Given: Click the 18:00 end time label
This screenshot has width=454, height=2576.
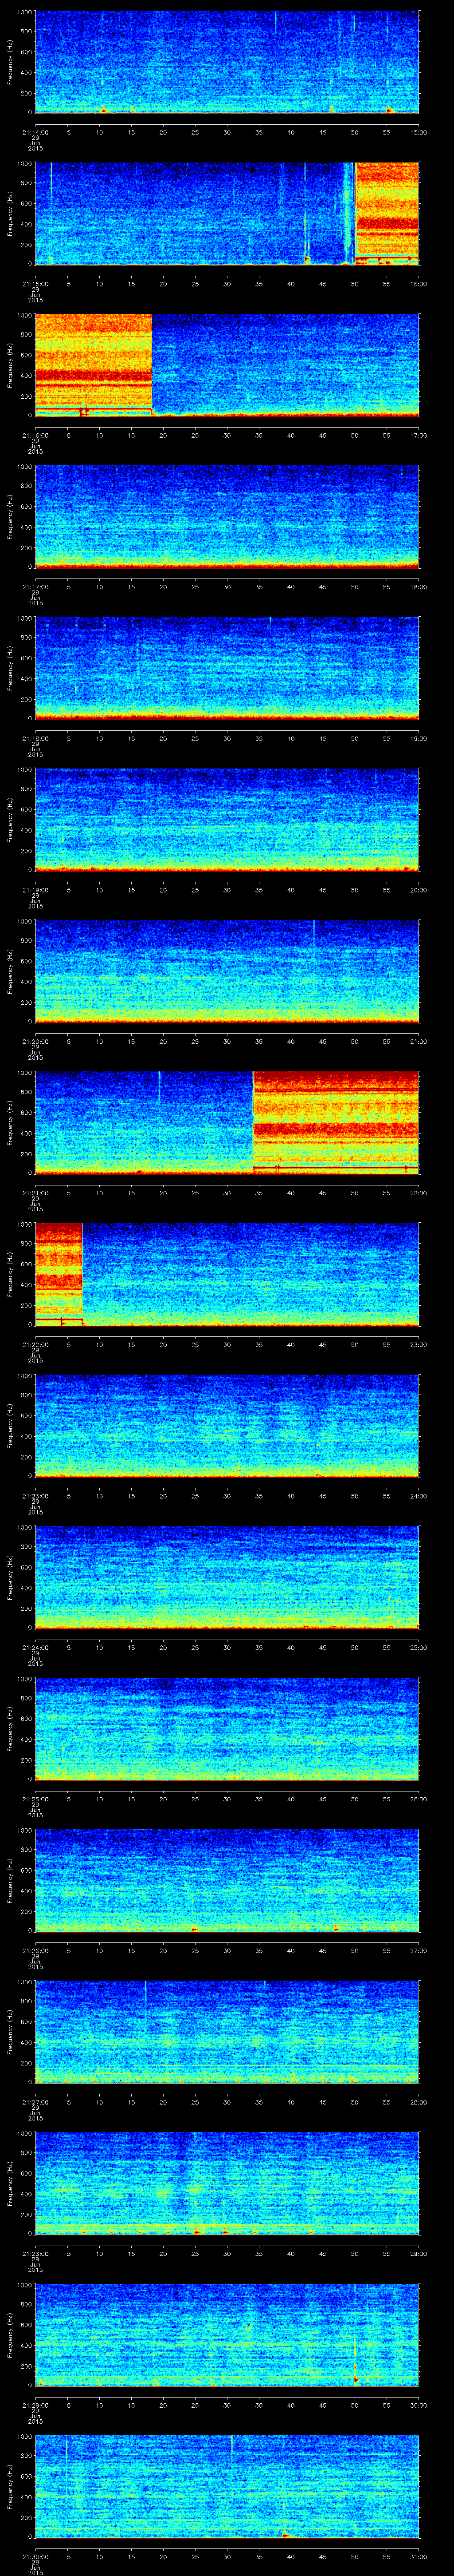Looking at the screenshot, I should pyautogui.click(x=418, y=587).
